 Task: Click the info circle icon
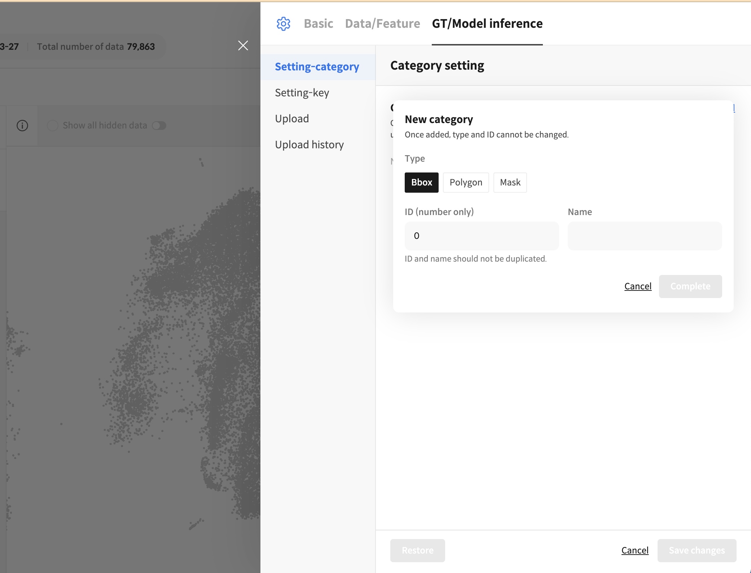point(22,126)
